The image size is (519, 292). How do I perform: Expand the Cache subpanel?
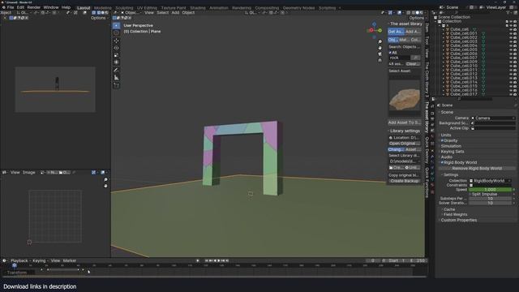(448, 209)
